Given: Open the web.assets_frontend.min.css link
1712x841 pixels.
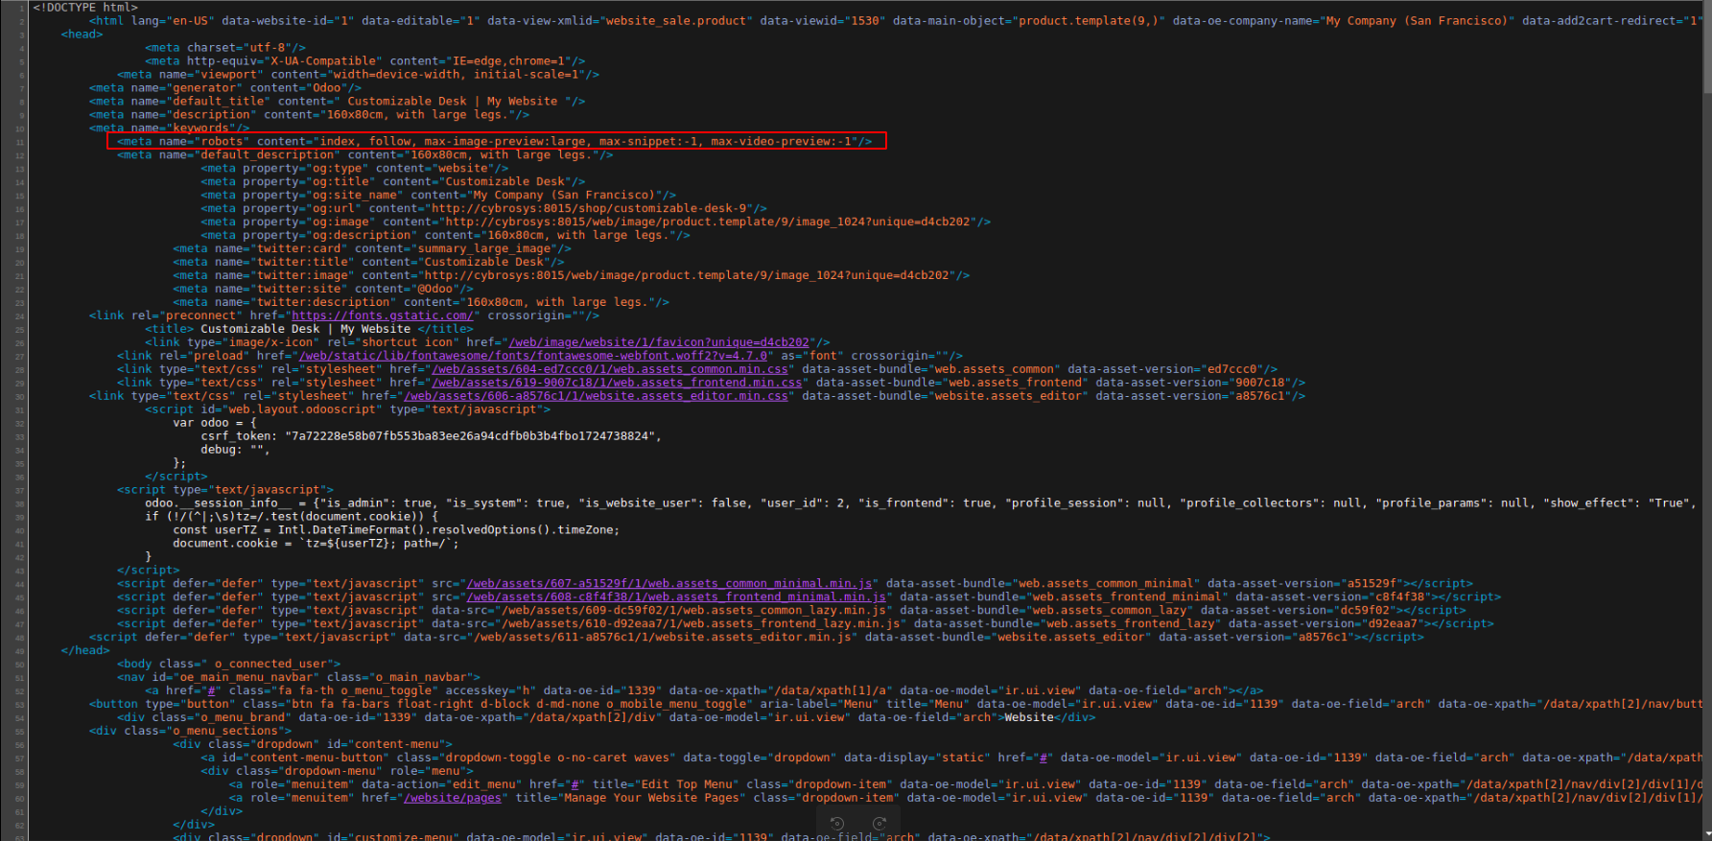Looking at the screenshot, I should tap(617, 383).
